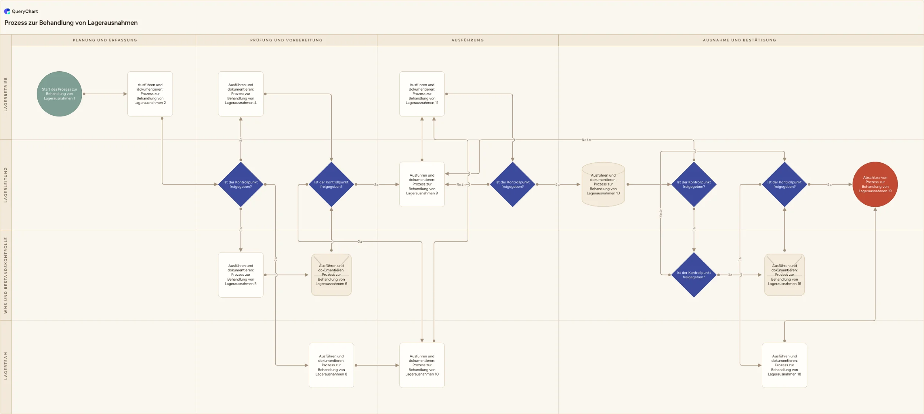Click the LAGERLEITUNG swimlane label

6,184
